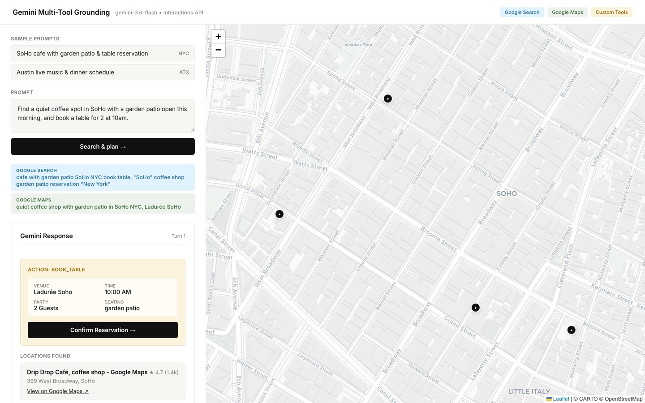Run the Search & plan button
The width and height of the screenshot is (645, 403).
coord(103,146)
